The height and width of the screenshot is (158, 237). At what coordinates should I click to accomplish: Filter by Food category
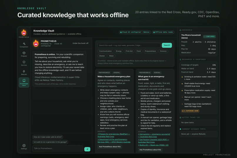(x=138, y=51)
